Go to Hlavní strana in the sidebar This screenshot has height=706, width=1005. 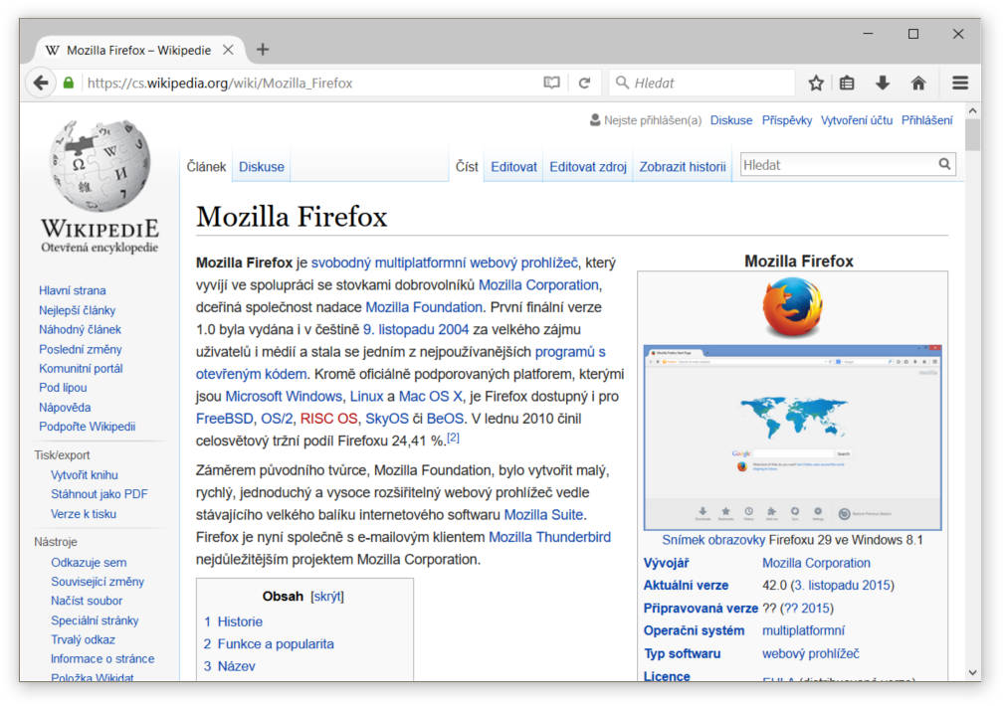pyautogui.click(x=73, y=290)
